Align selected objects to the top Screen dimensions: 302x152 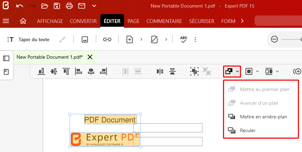click(66, 71)
